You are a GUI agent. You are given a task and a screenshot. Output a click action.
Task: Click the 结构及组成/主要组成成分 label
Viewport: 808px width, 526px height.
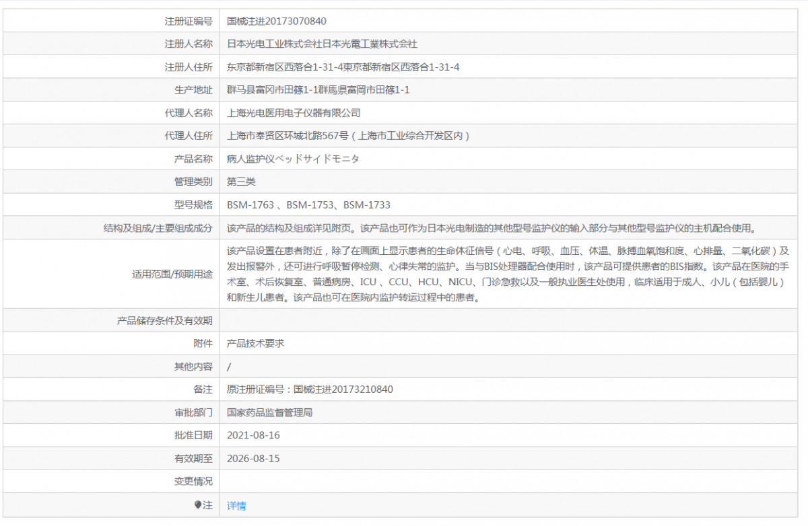click(x=158, y=228)
